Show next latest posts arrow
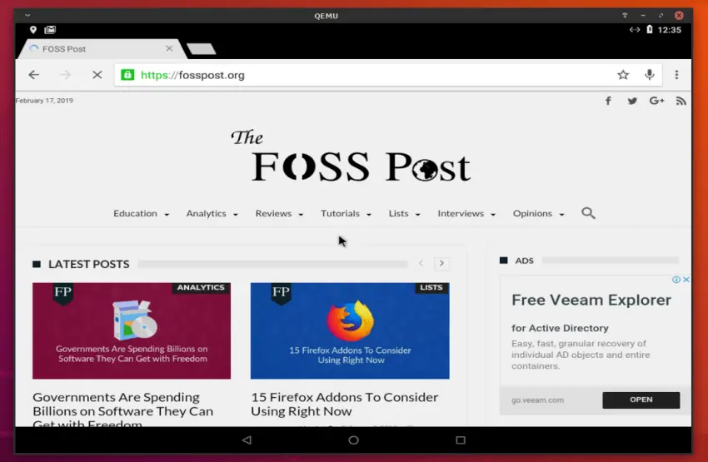The width and height of the screenshot is (708, 462). coord(441,264)
